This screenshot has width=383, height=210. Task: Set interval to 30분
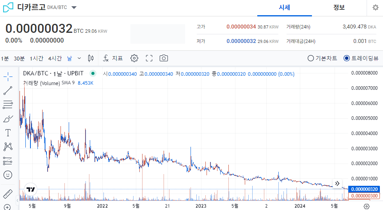[19, 59]
